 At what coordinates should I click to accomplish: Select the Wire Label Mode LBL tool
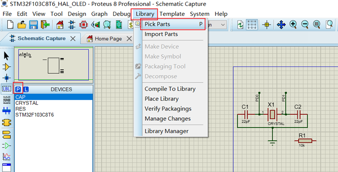tap(7, 89)
